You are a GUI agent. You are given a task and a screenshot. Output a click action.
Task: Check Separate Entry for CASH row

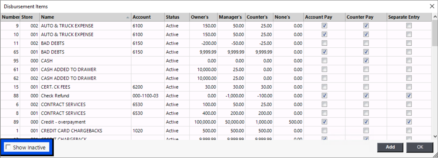[x=409, y=61]
